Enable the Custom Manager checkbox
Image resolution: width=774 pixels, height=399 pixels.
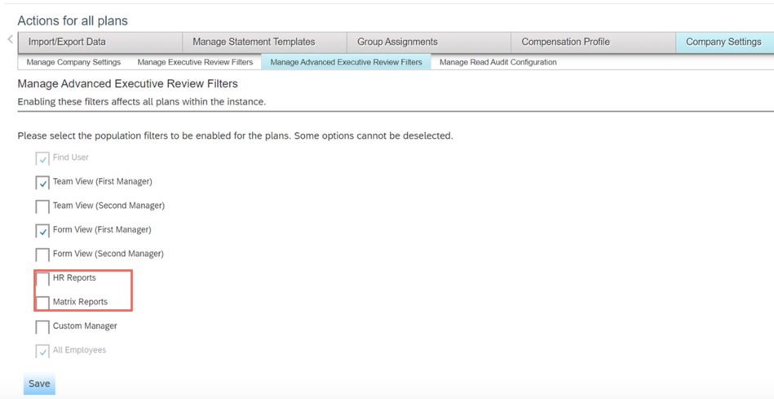click(x=42, y=327)
